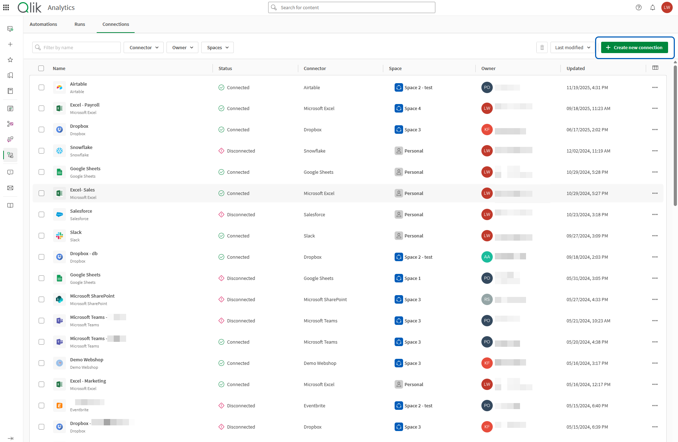Switch to the Runs tab
The height and width of the screenshot is (442, 678).
[x=80, y=24]
